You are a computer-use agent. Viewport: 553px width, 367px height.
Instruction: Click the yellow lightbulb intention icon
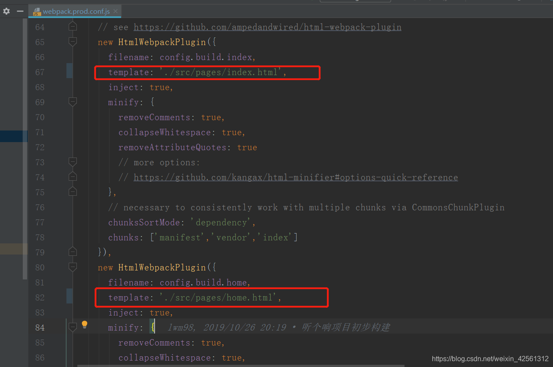85,325
